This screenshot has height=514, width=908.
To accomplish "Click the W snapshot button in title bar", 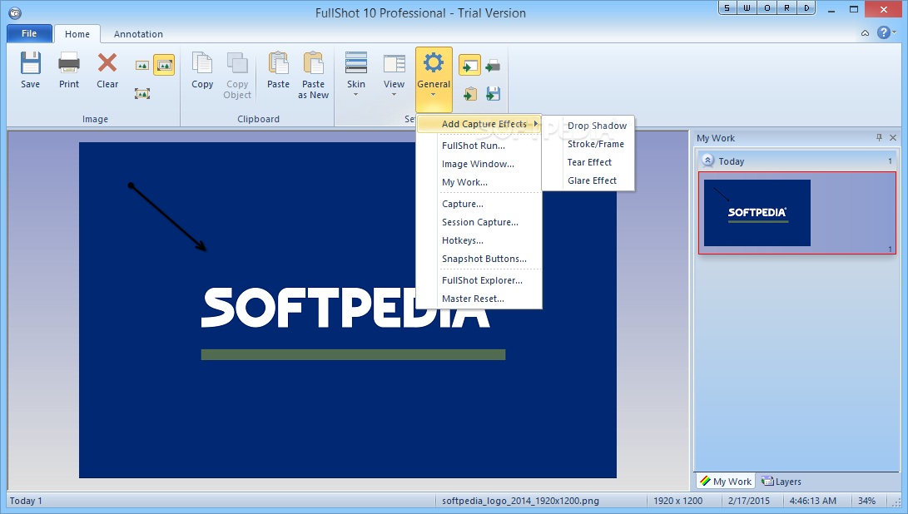I will [x=747, y=8].
